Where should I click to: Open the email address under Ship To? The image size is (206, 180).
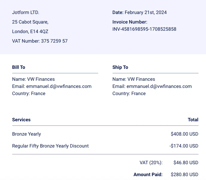pos(159,86)
